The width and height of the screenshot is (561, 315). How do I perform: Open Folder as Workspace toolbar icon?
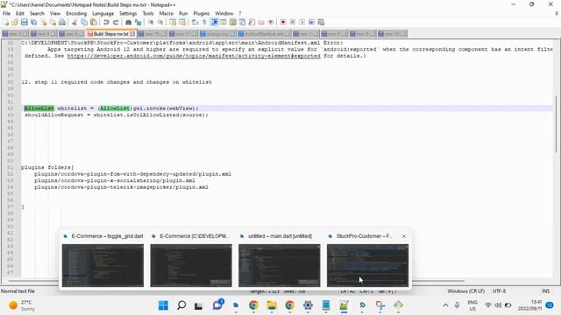261,22
